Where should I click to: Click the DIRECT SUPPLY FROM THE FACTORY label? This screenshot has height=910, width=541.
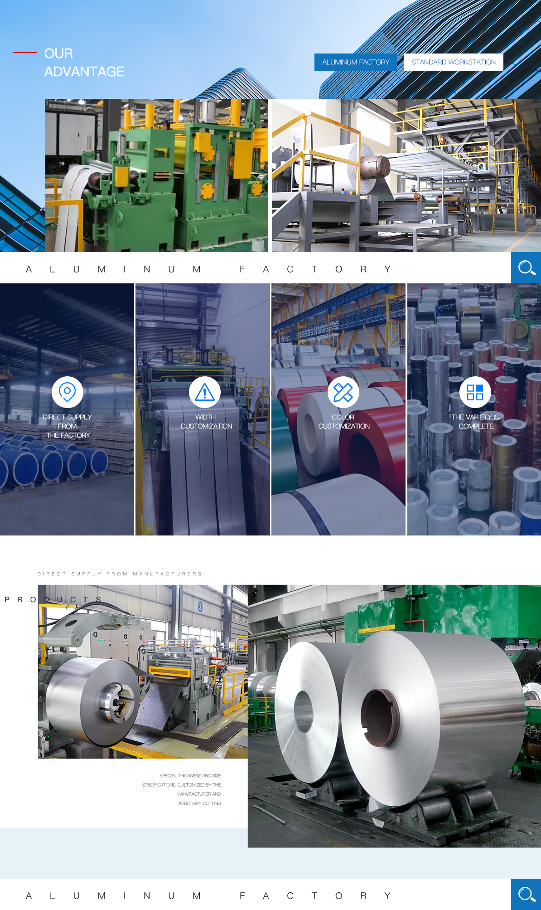coord(68,426)
